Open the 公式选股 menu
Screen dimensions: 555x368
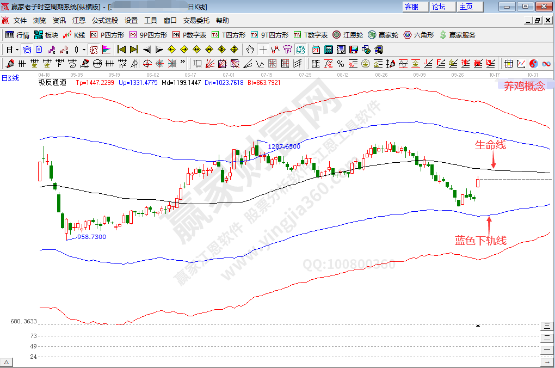click(104, 21)
